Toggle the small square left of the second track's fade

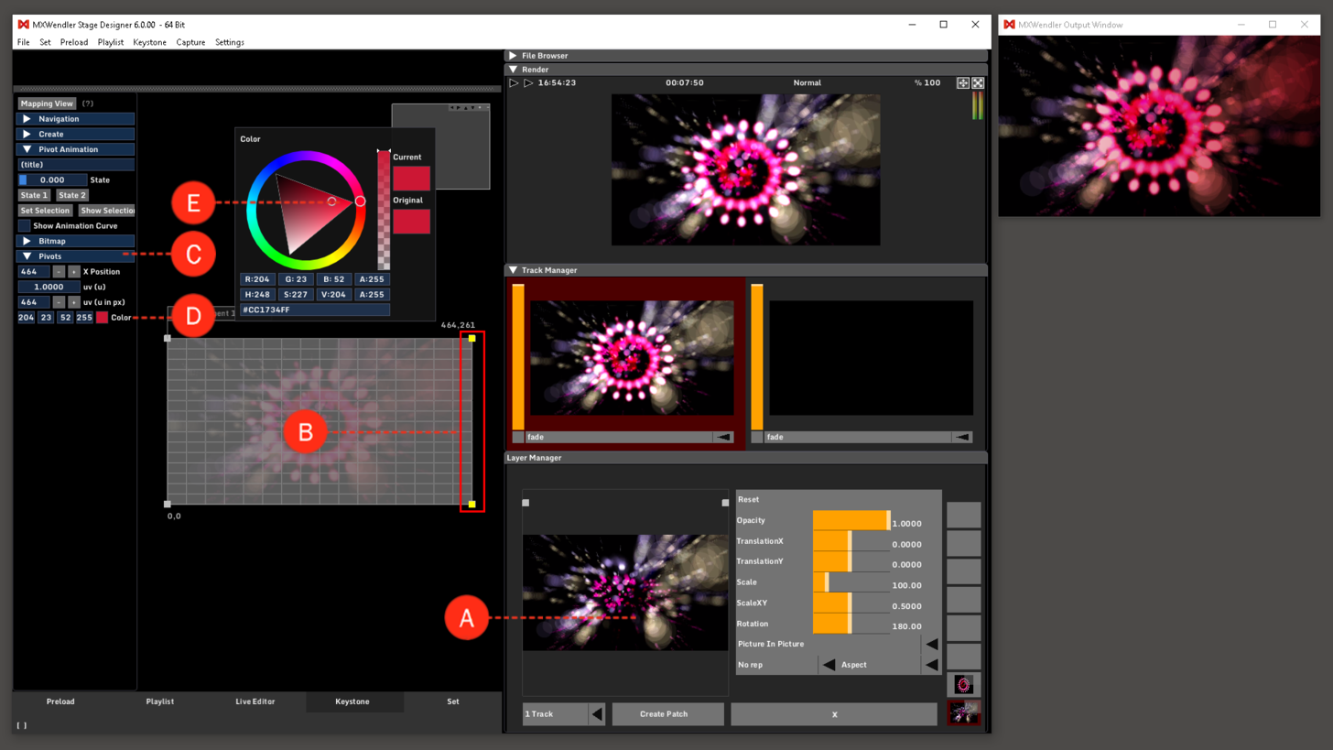click(757, 438)
